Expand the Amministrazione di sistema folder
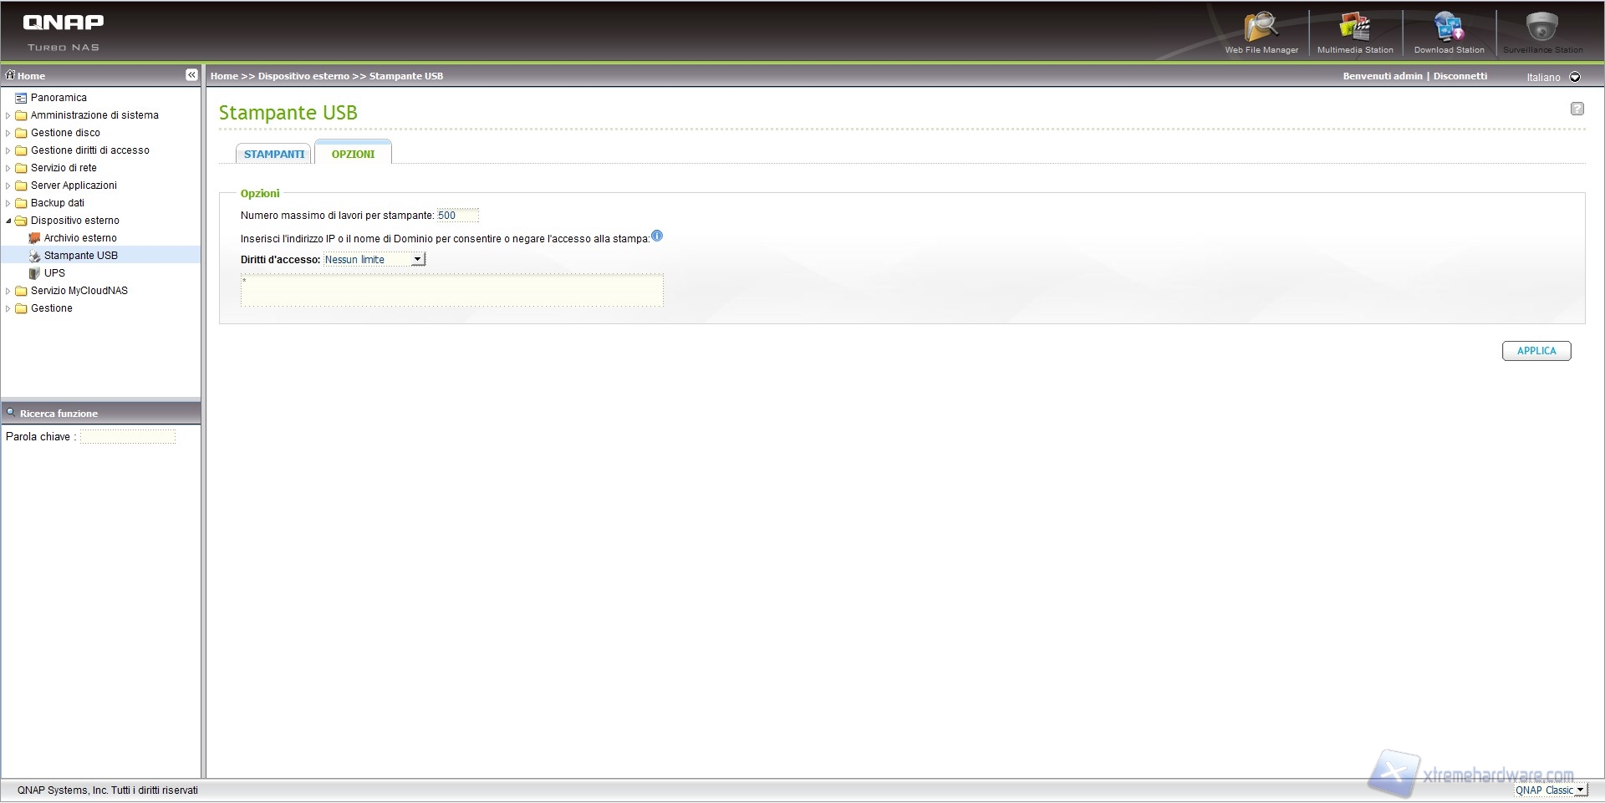This screenshot has width=1605, height=803. tap(8, 115)
